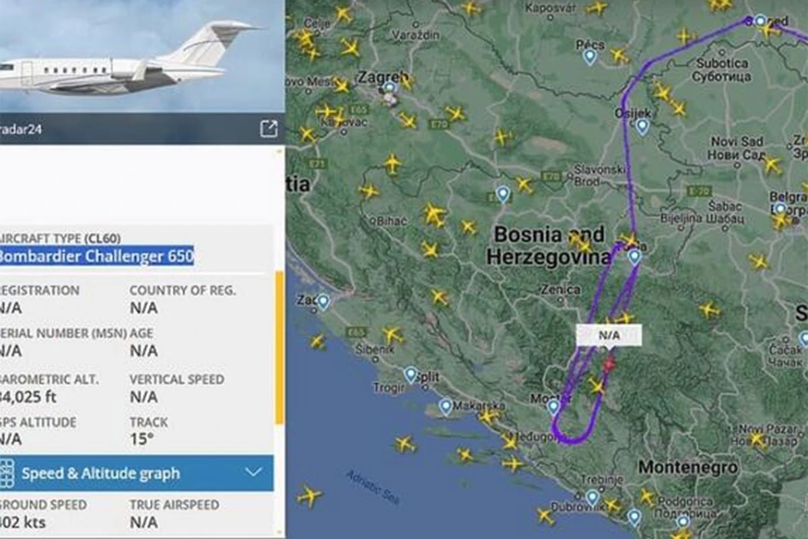Click the Makarska area airport pin
Screen dimensions: 808x539
446,406
